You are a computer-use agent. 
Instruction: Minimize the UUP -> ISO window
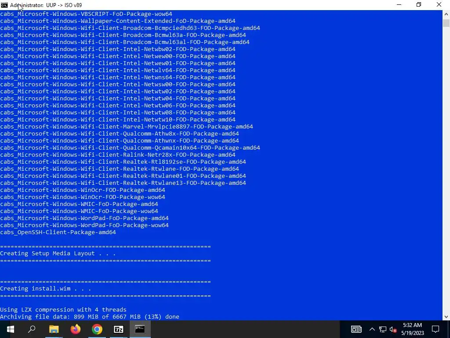pyautogui.click(x=399, y=5)
